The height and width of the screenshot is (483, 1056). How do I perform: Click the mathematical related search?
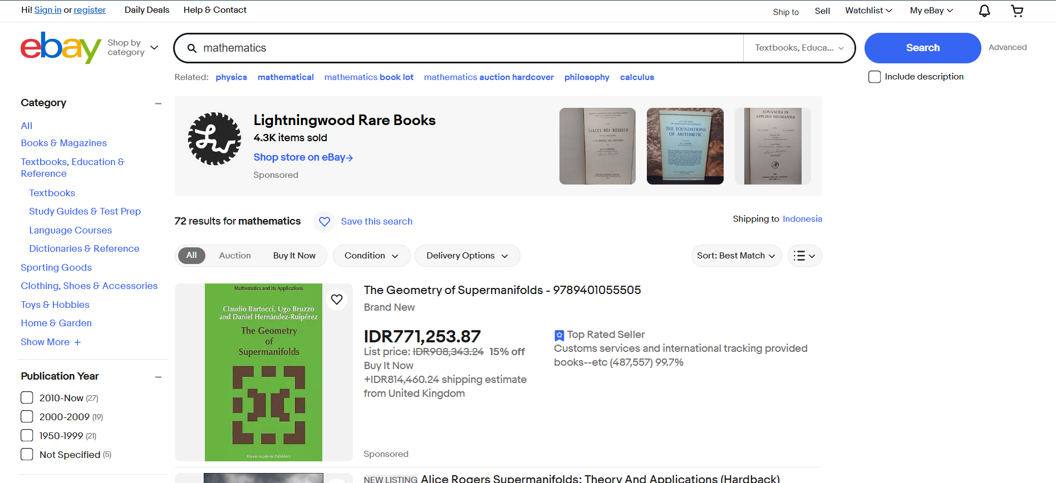(x=286, y=77)
